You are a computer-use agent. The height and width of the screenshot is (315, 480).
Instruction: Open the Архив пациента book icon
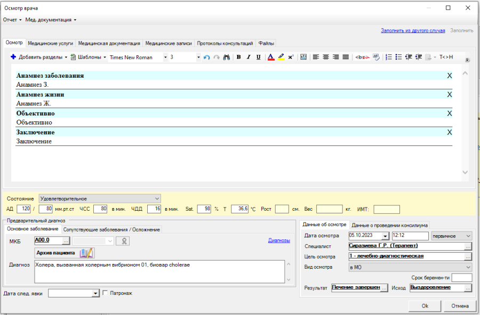point(86,253)
